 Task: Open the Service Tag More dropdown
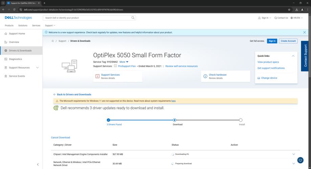123,62
